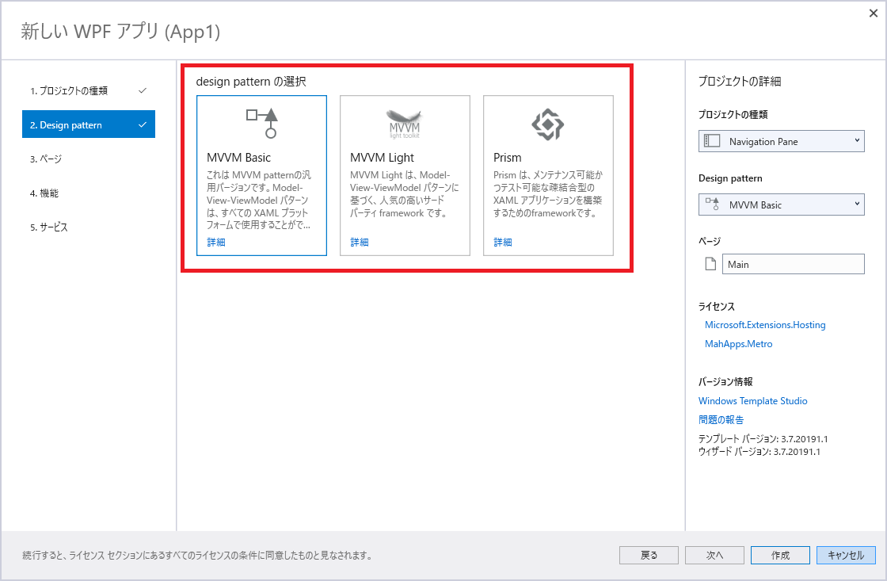Go to step 2. Design pattern
887x581 pixels.
point(89,124)
